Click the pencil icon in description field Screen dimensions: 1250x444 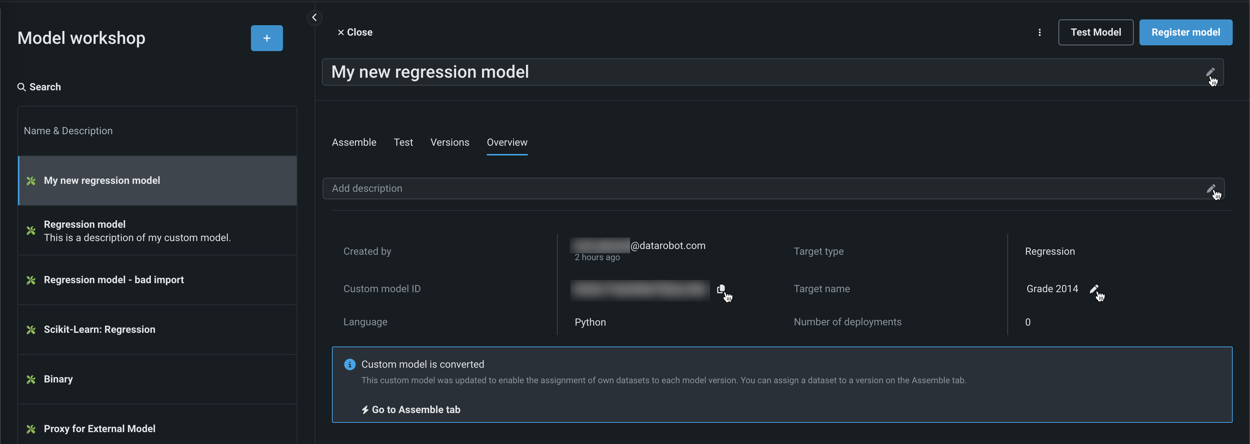tap(1211, 189)
